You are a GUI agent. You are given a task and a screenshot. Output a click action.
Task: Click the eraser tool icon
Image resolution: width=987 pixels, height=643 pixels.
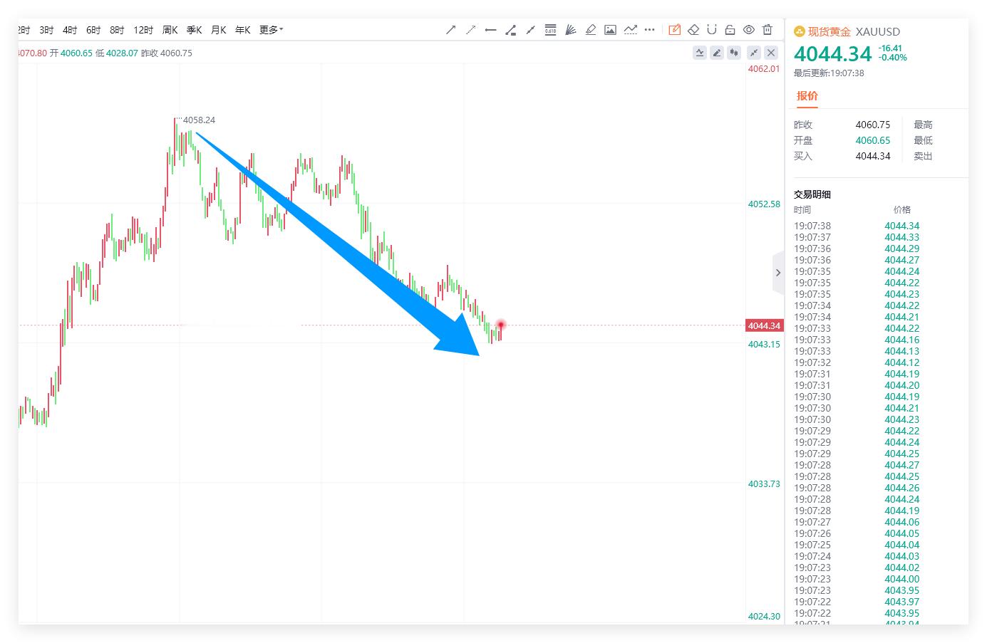(693, 30)
